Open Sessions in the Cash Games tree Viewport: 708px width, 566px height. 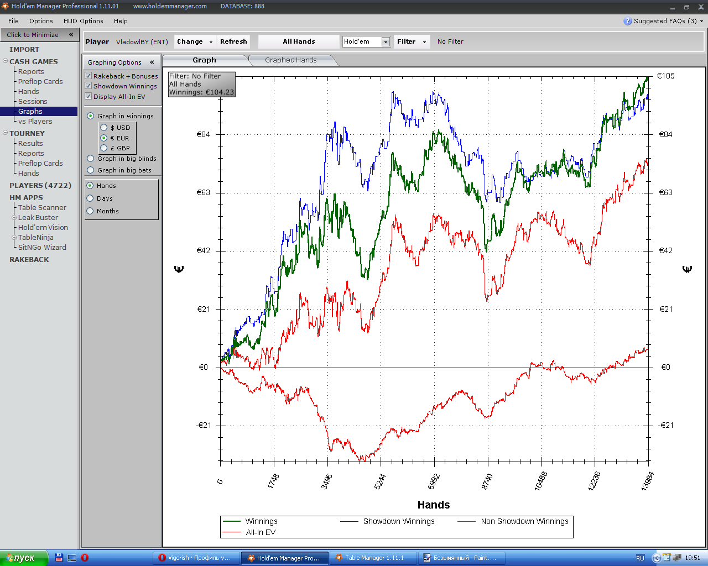(x=33, y=102)
